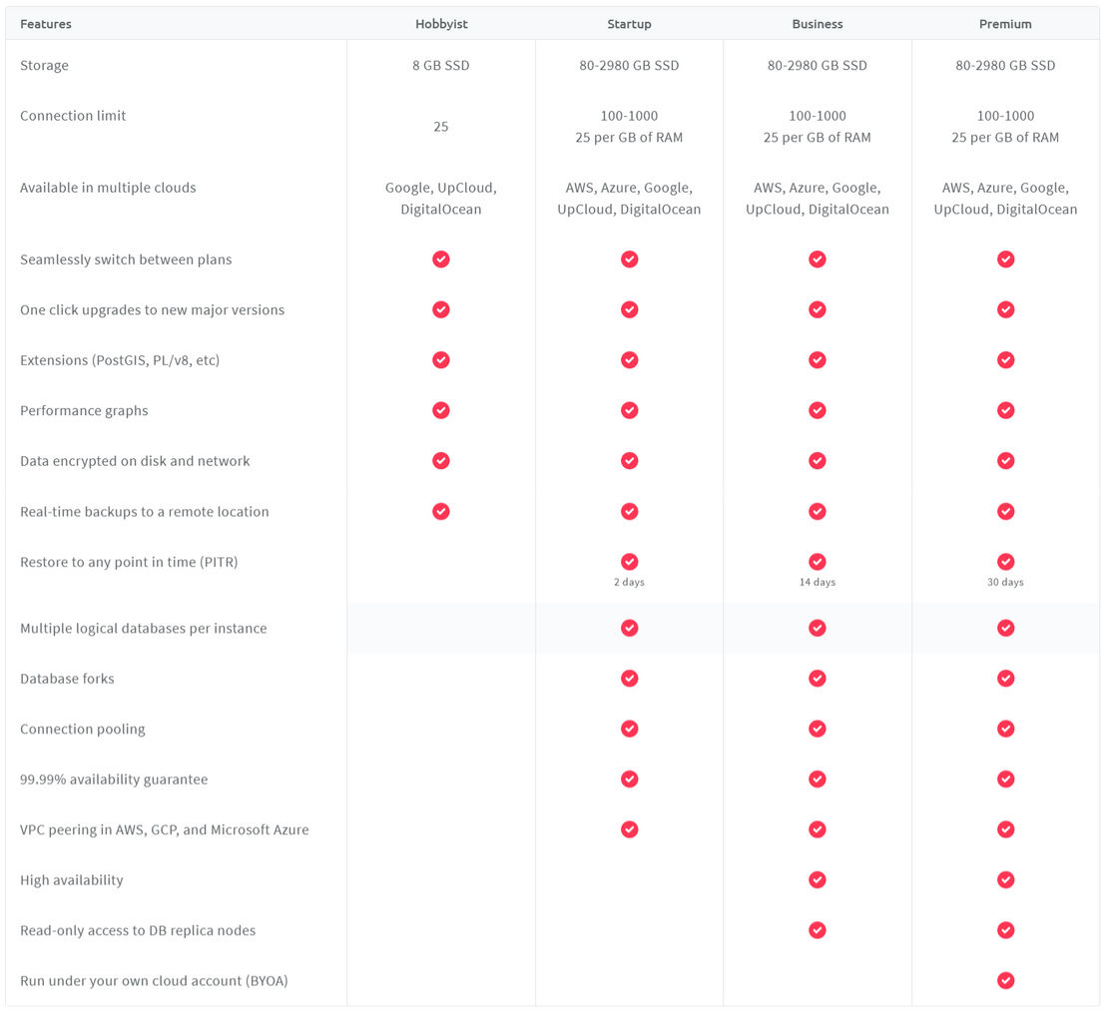Click Business PITR checkmark above 14 days
The height and width of the screenshot is (1014, 1106).
tap(817, 561)
